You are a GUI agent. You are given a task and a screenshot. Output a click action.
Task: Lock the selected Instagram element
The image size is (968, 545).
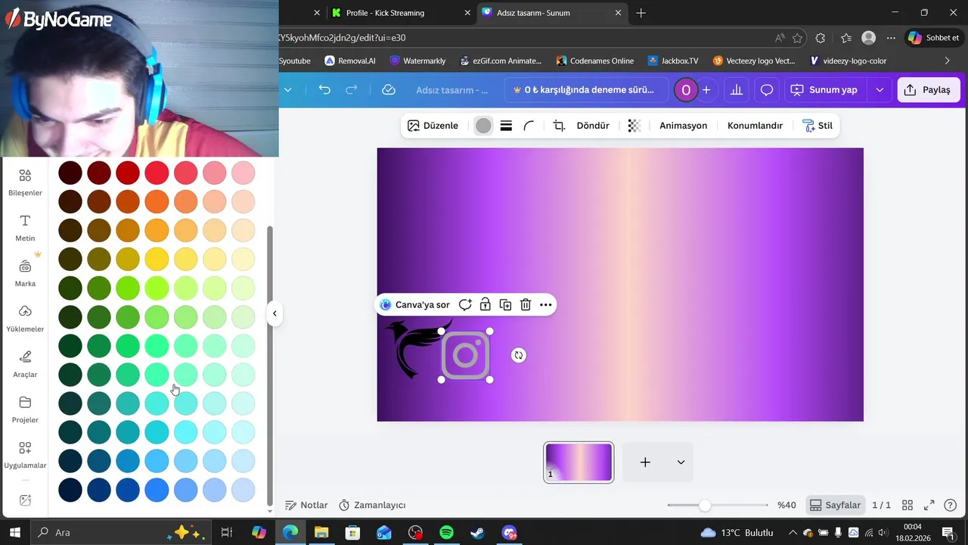(x=486, y=304)
